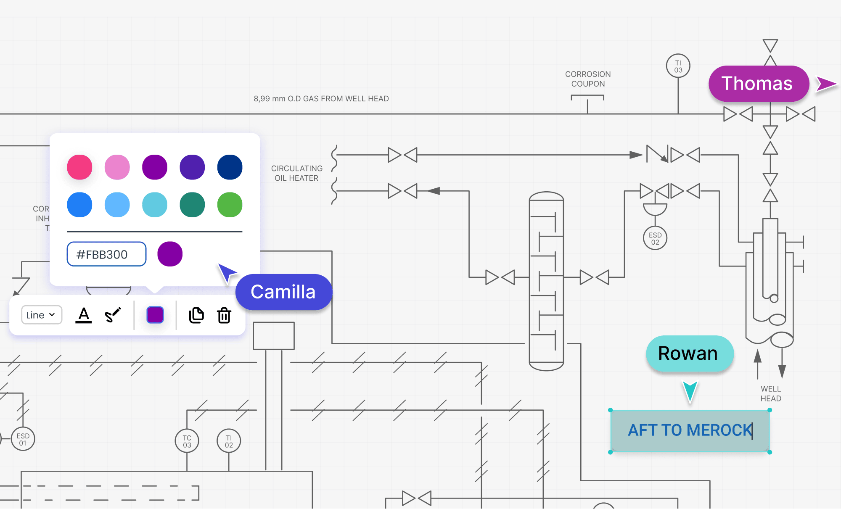This screenshot has height=509, width=841.
Task: Pick the cyan turquoise color swatch
Action: click(155, 205)
